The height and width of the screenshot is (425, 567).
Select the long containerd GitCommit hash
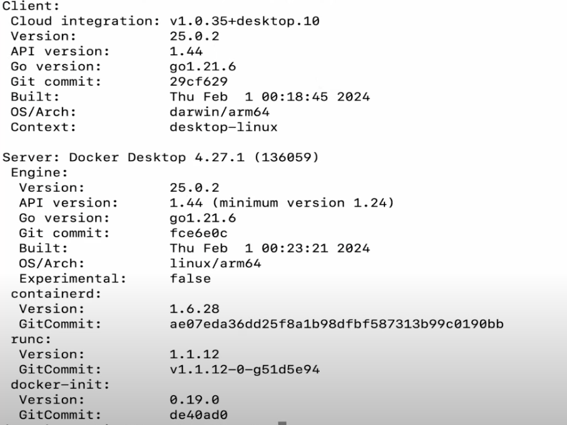(336, 324)
